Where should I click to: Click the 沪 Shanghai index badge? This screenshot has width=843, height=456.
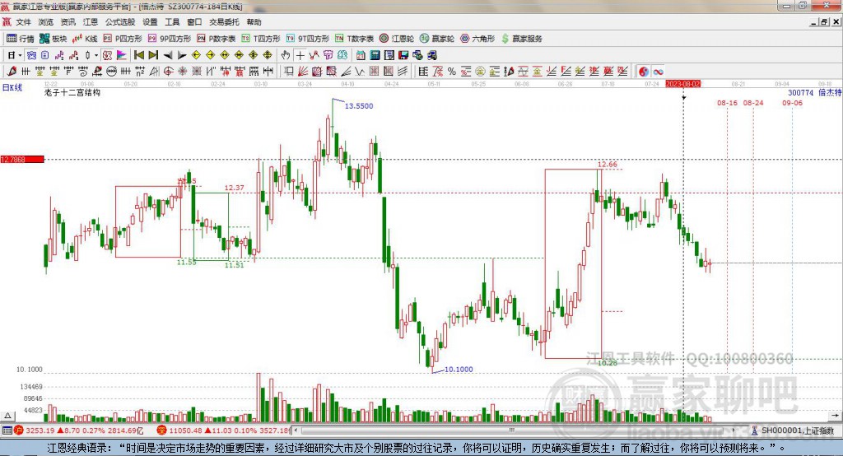click(x=19, y=430)
